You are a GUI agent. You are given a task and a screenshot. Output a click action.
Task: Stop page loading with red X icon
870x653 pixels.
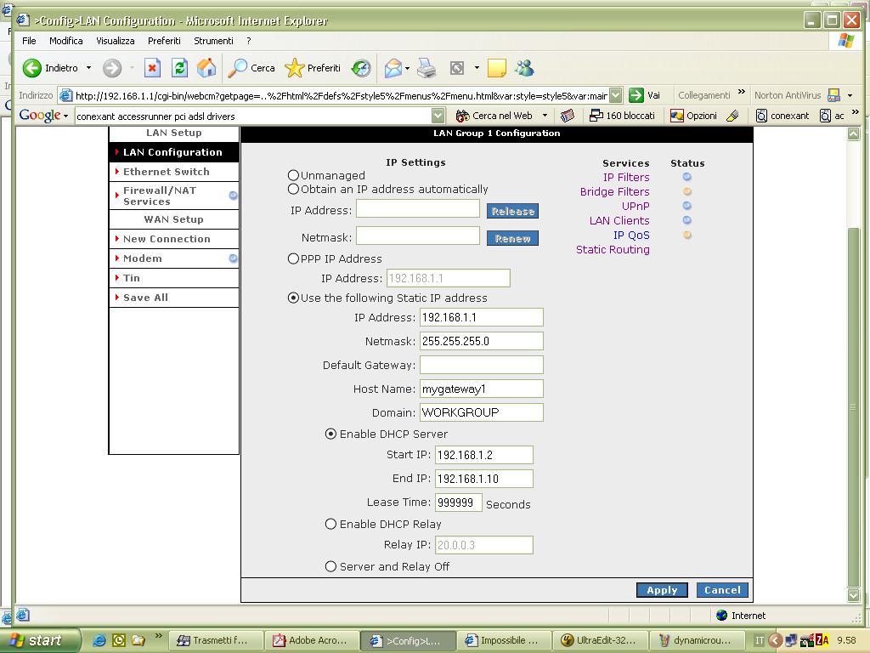152,68
